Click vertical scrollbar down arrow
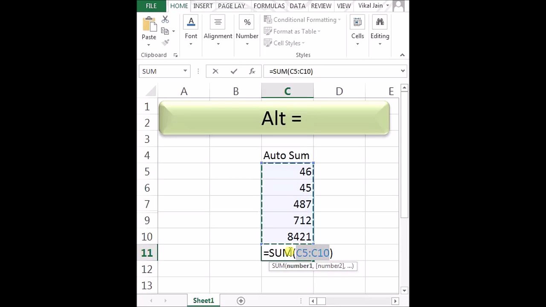 404,290
